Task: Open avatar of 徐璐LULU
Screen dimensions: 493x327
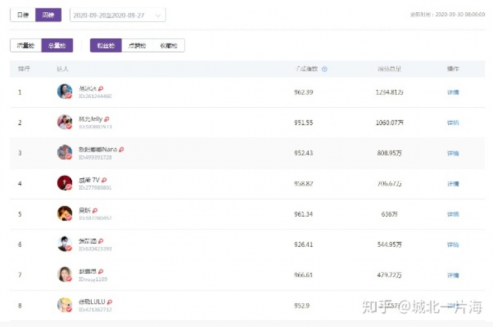Action: (65, 305)
